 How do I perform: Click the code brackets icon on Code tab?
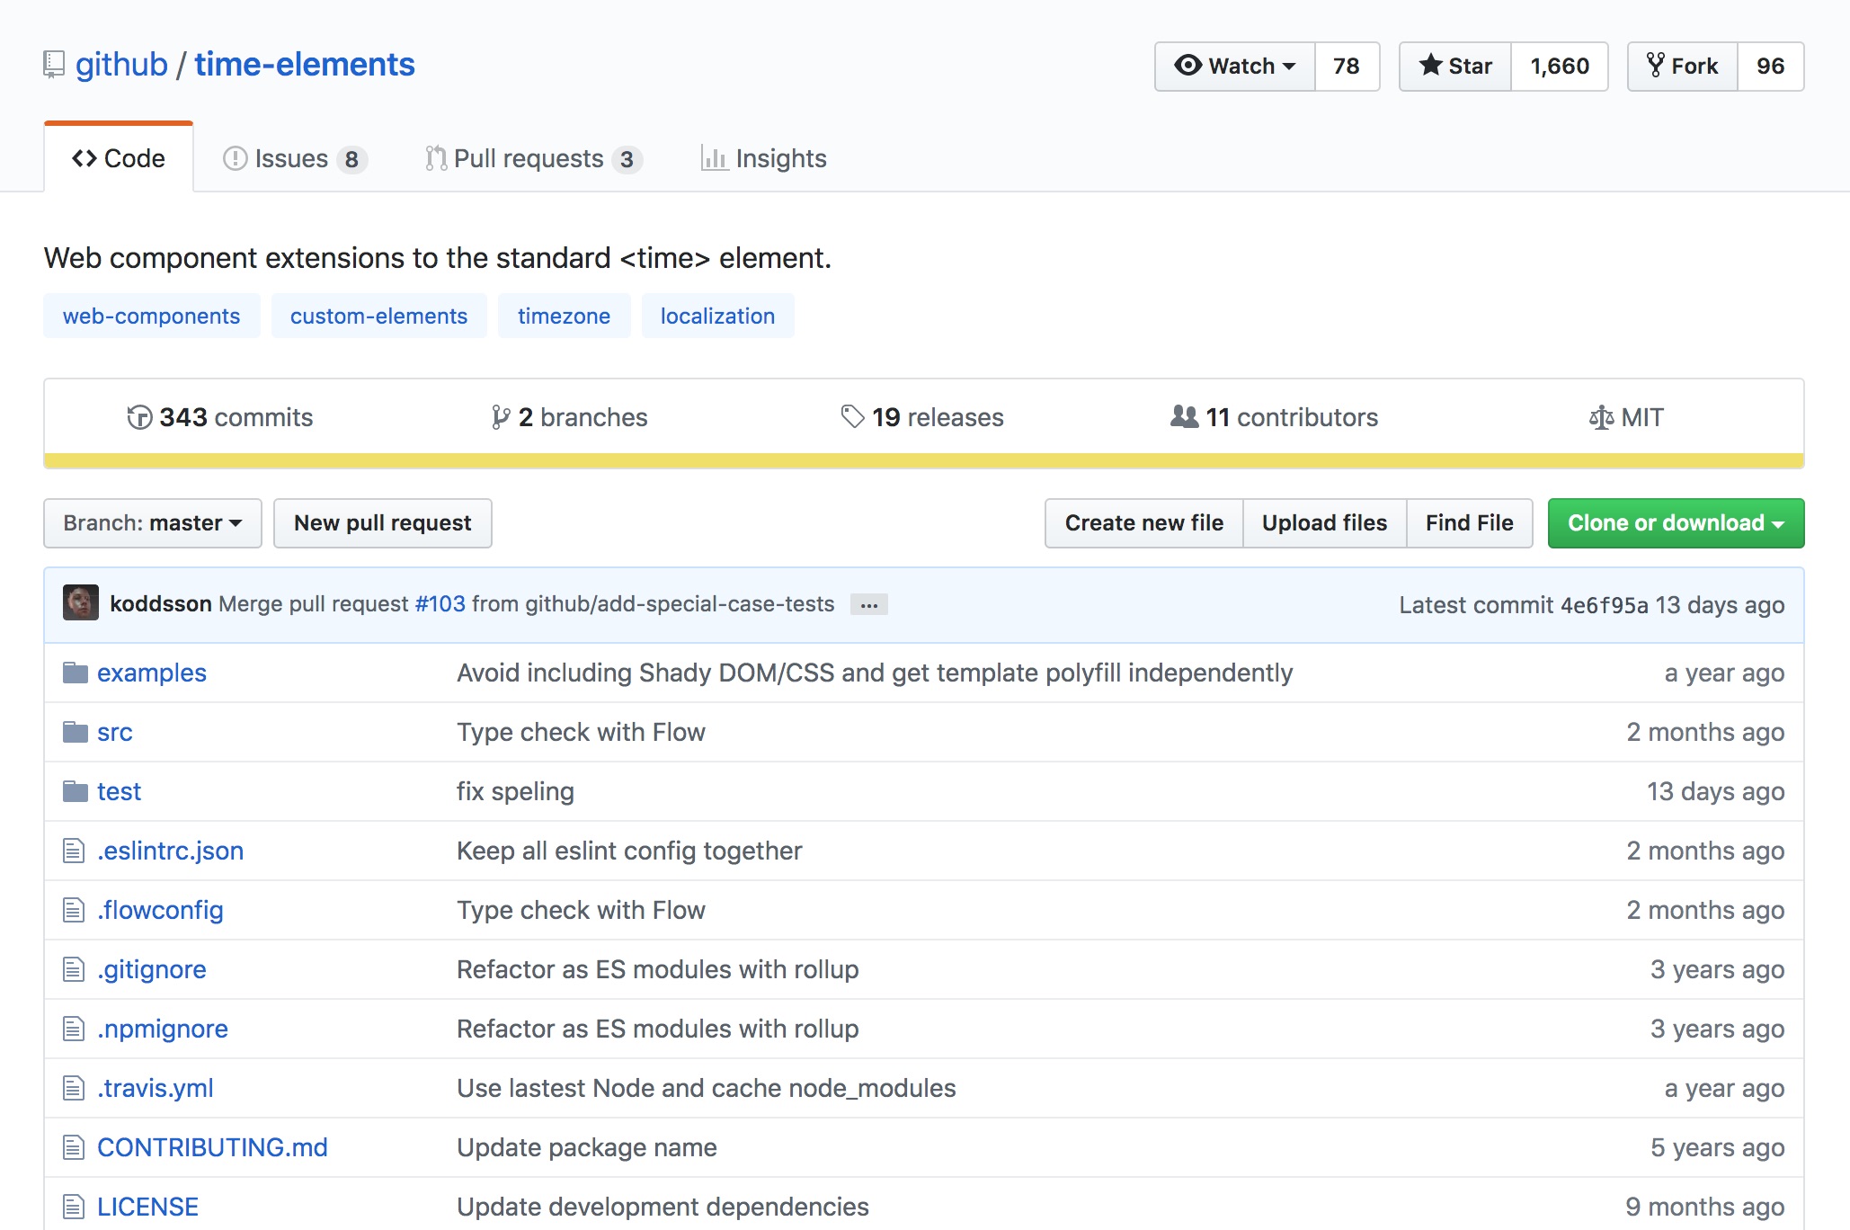[x=84, y=159]
